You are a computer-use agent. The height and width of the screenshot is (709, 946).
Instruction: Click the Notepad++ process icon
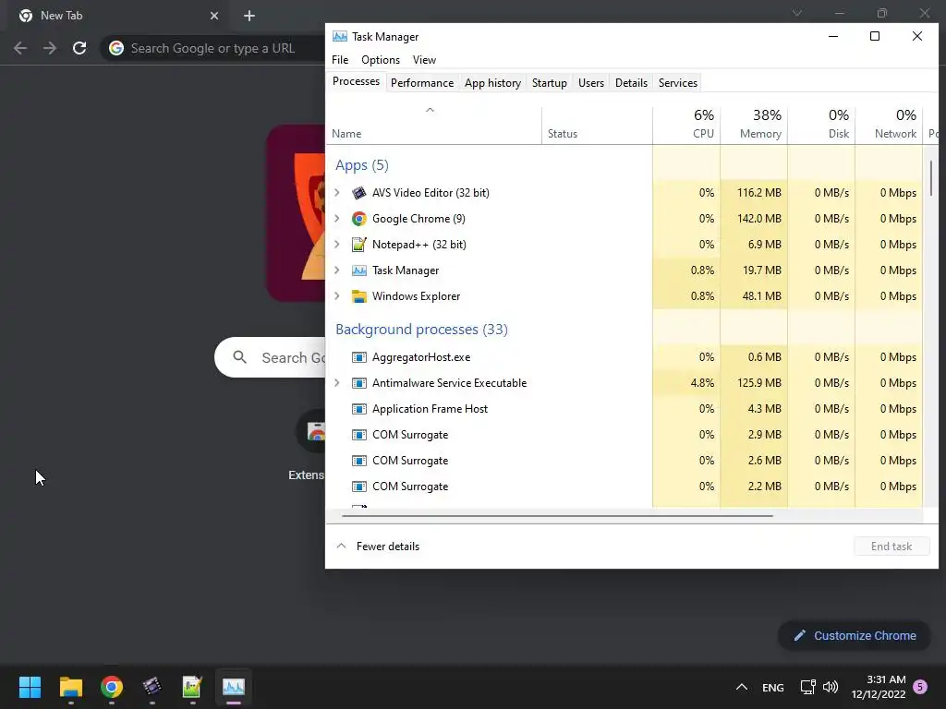click(359, 245)
